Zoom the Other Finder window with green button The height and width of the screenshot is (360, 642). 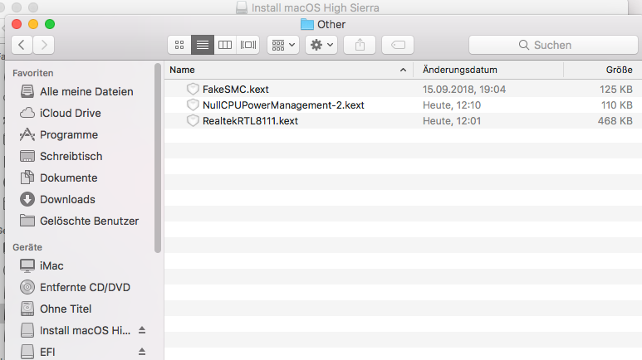[50, 25]
